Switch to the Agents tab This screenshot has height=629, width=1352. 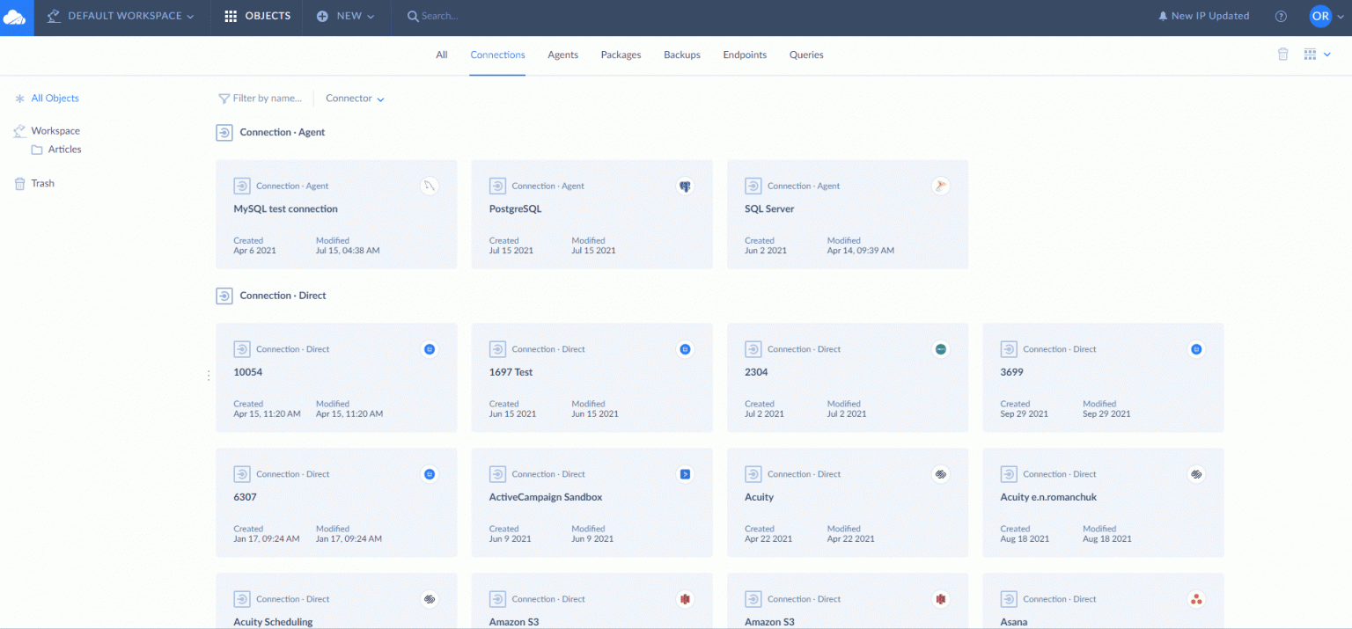point(562,55)
